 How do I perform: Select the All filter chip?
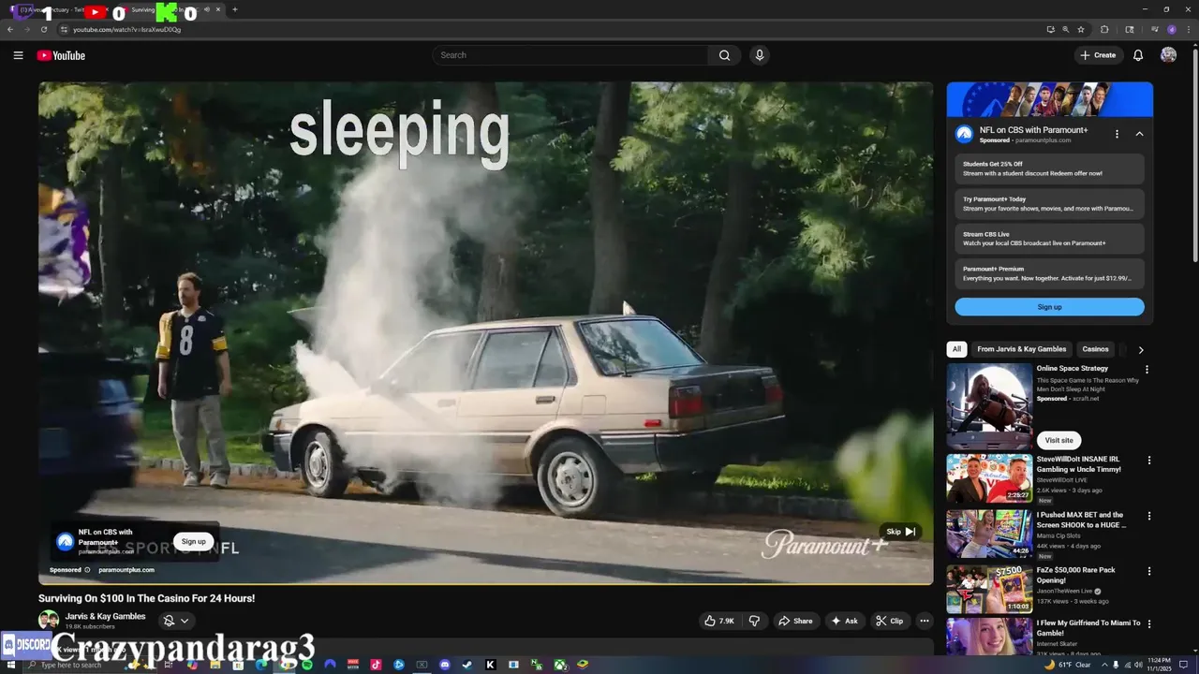pos(956,349)
